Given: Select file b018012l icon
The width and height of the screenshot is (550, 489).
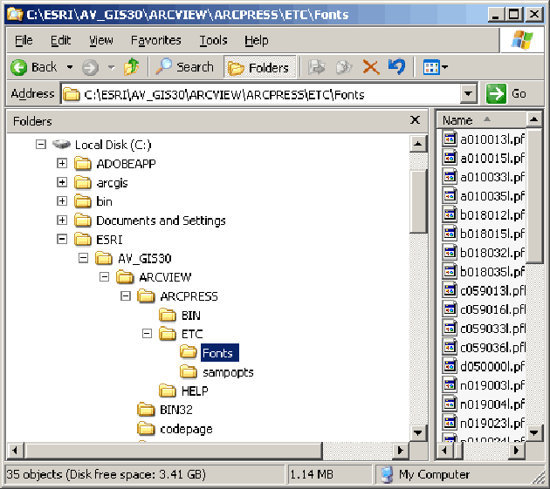Looking at the screenshot, I should (450, 214).
